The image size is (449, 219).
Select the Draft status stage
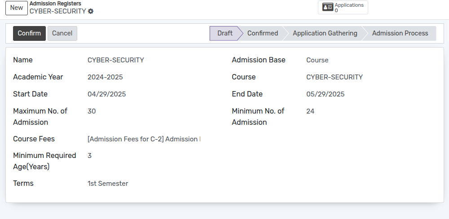click(x=225, y=33)
